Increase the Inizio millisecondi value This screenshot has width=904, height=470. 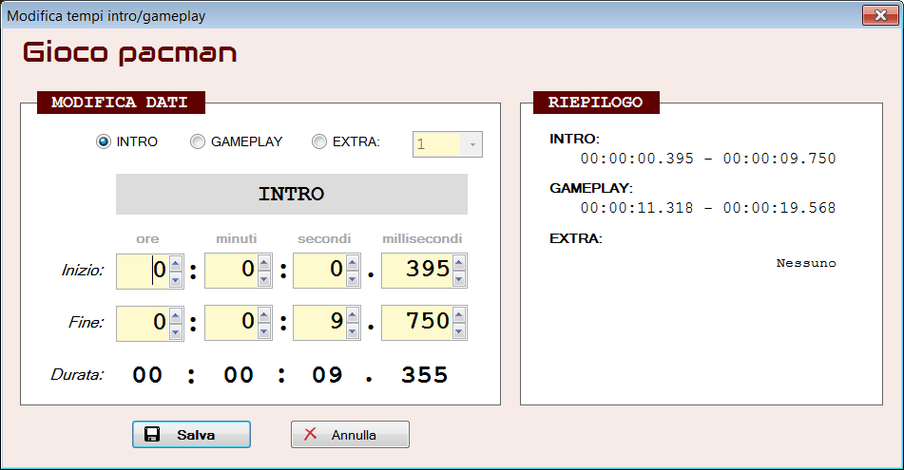coord(459,263)
